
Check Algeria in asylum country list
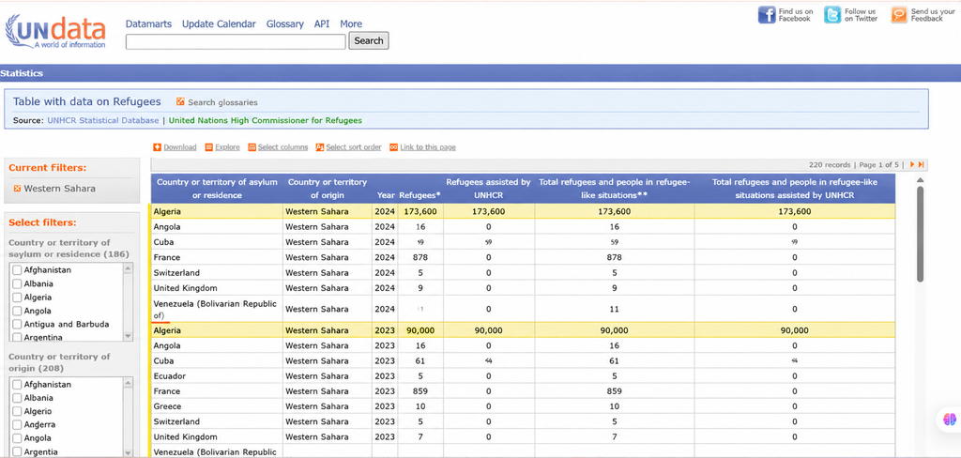tap(17, 298)
